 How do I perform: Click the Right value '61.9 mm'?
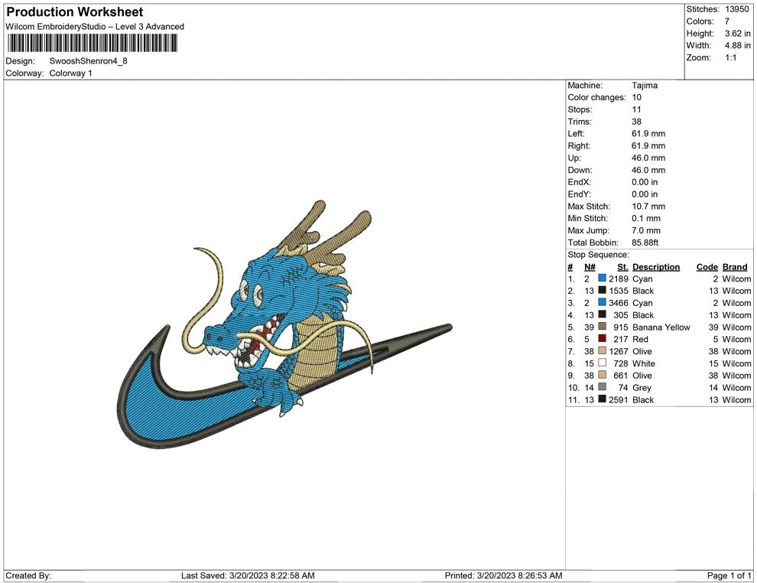[648, 146]
